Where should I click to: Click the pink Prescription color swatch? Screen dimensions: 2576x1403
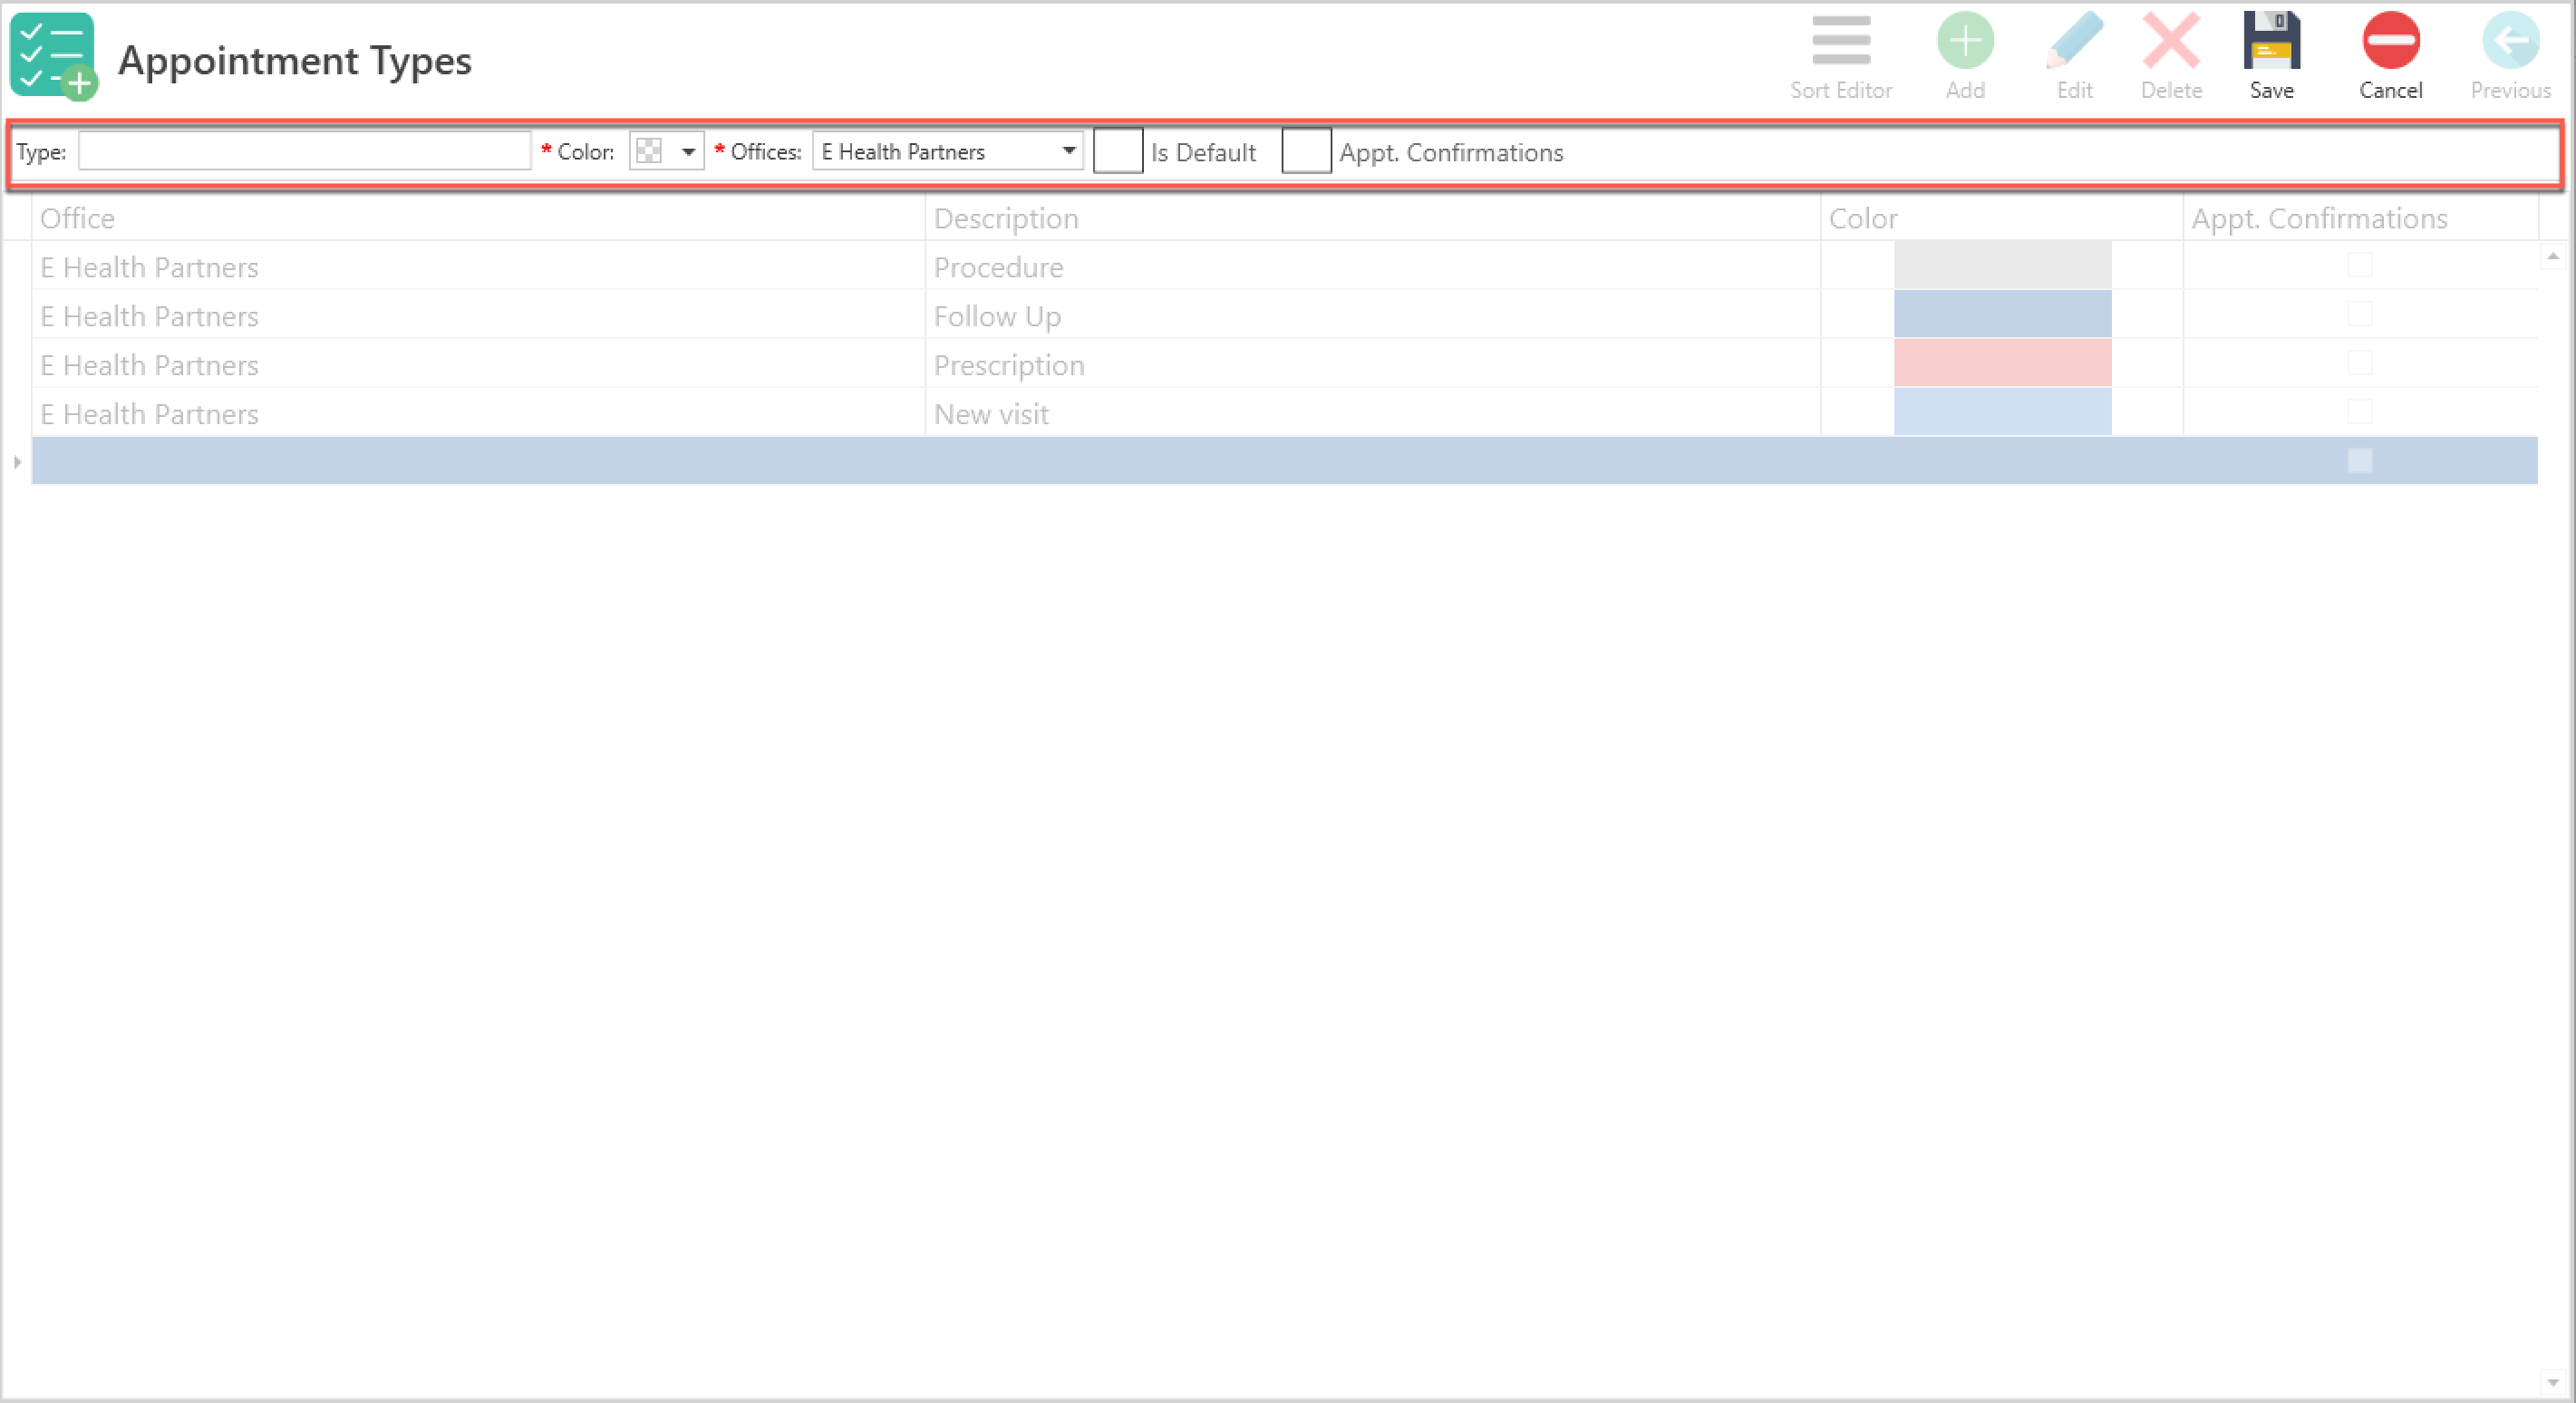(2002, 363)
